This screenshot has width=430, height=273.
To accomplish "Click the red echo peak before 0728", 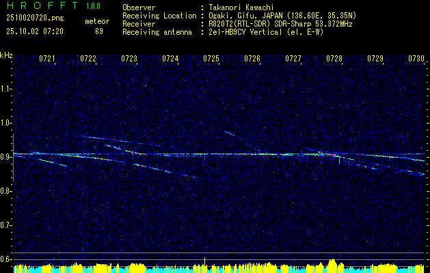I will point(332,155).
